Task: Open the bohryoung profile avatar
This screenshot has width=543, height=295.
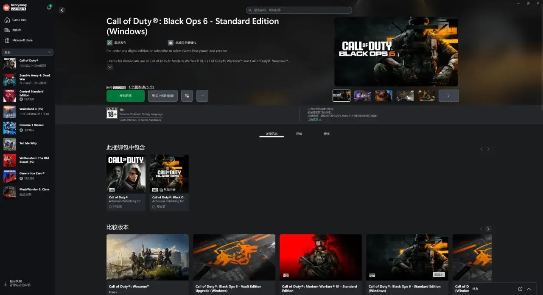Action: pos(6,7)
